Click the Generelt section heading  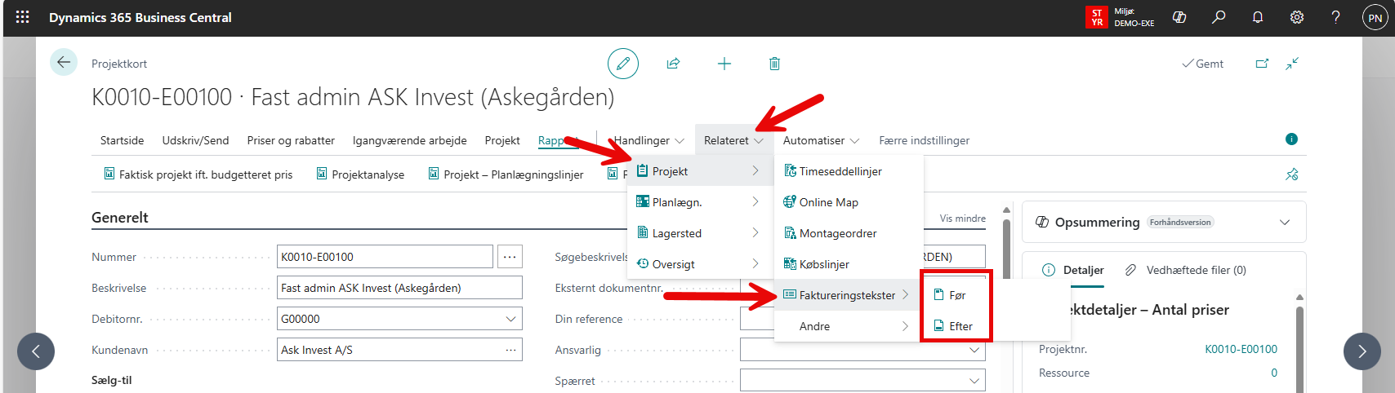click(x=120, y=218)
